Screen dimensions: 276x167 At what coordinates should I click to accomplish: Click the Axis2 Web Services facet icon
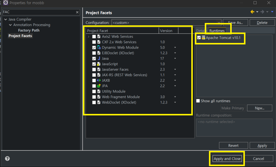99,36
